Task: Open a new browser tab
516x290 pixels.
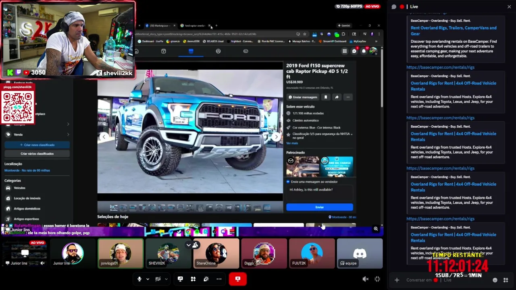Action: 216,25
